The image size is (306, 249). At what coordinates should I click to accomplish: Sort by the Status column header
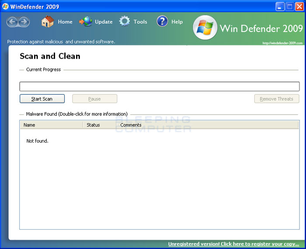click(x=99, y=125)
